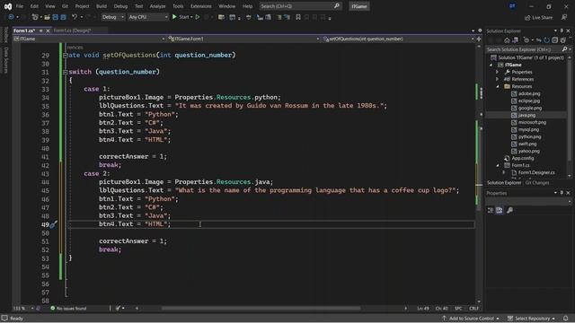Click the Save All toolbar icon
575x323 pixels.
[x=63, y=17]
